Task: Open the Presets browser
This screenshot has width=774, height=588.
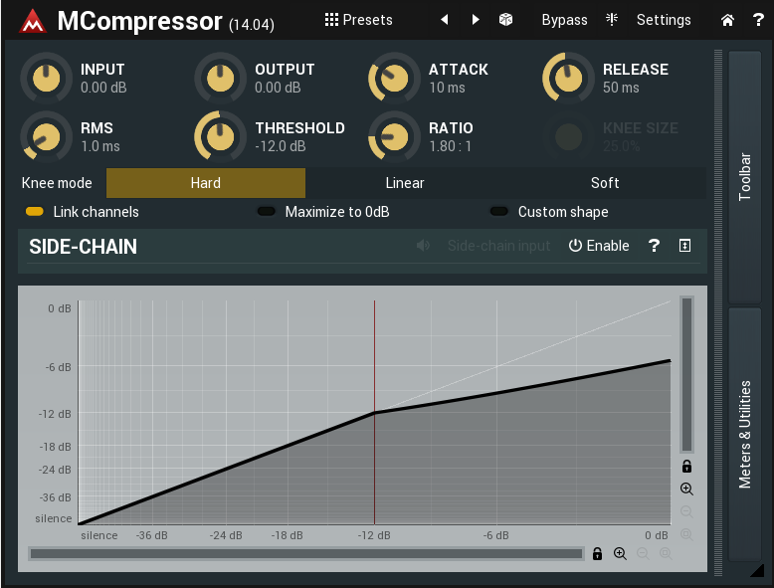Action: pyautogui.click(x=359, y=20)
